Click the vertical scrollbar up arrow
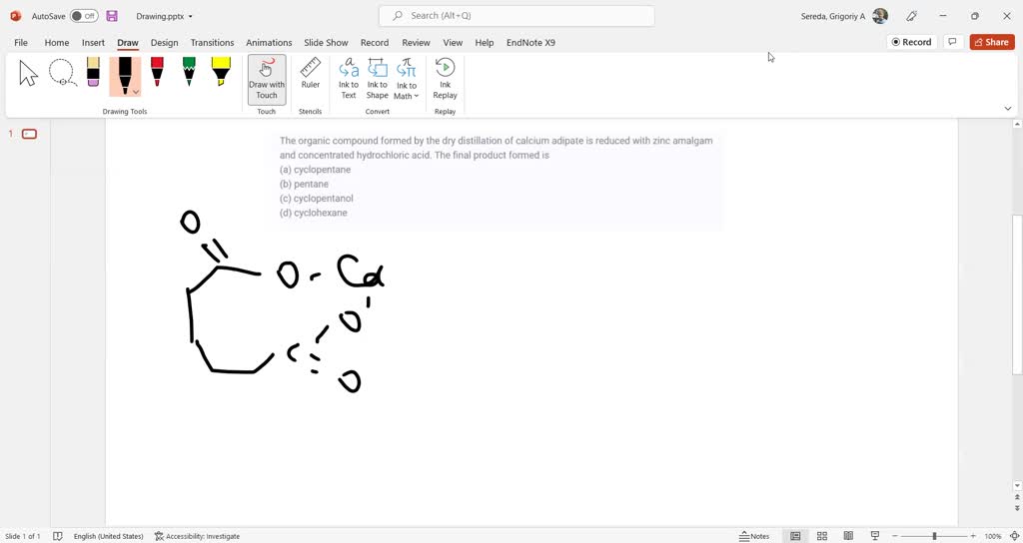 pos(1017,123)
